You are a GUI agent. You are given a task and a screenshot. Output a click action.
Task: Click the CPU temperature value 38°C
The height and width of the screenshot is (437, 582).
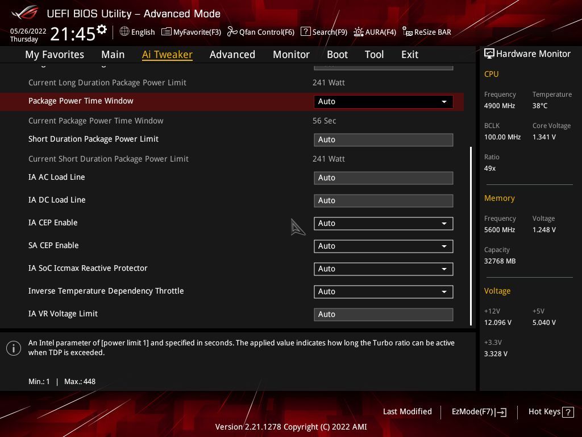pyautogui.click(x=540, y=106)
